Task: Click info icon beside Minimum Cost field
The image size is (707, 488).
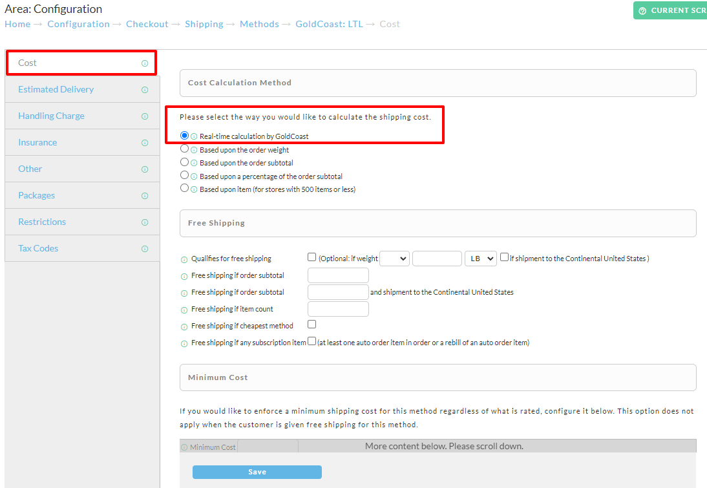Action: pyautogui.click(x=184, y=447)
